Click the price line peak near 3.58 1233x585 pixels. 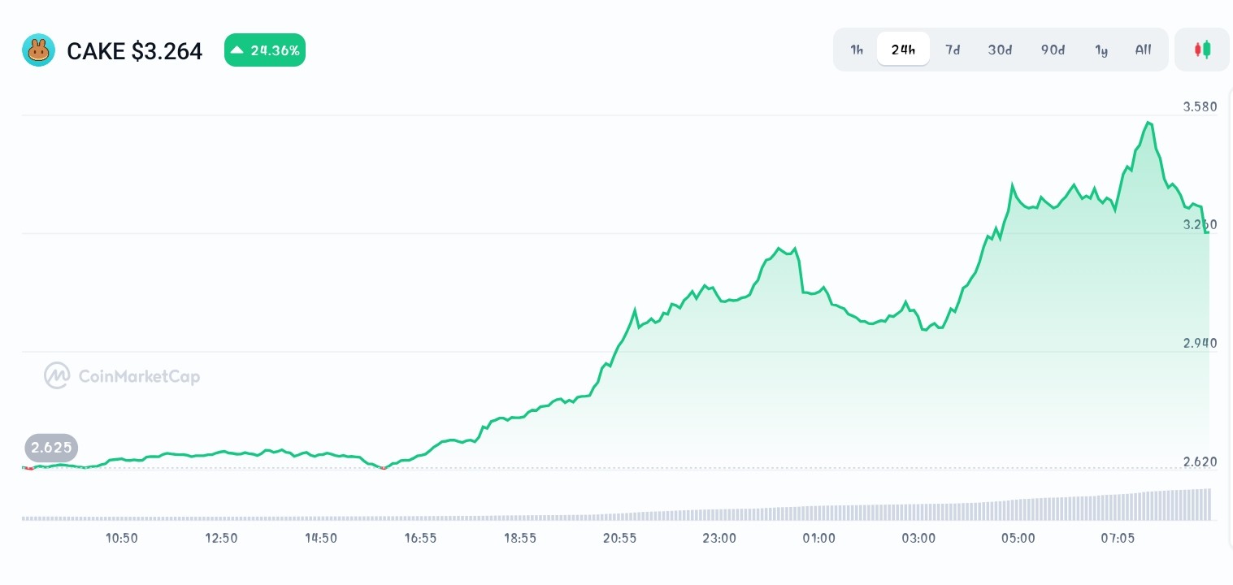tap(1148, 123)
